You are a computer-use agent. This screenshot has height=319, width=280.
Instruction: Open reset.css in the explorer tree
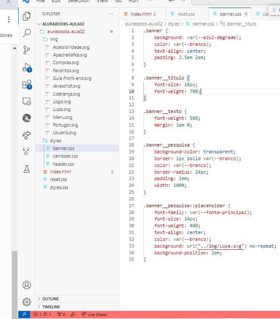click(58, 179)
